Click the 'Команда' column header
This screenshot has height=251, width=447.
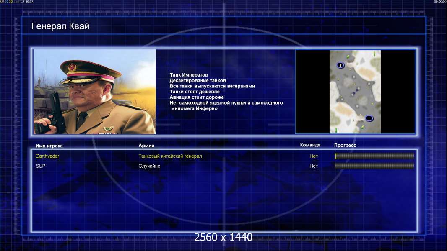pyautogui.click(x=310, y=145)
